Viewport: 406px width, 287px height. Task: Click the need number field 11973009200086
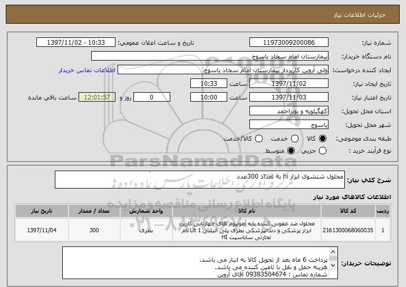[x=289, y=43]
